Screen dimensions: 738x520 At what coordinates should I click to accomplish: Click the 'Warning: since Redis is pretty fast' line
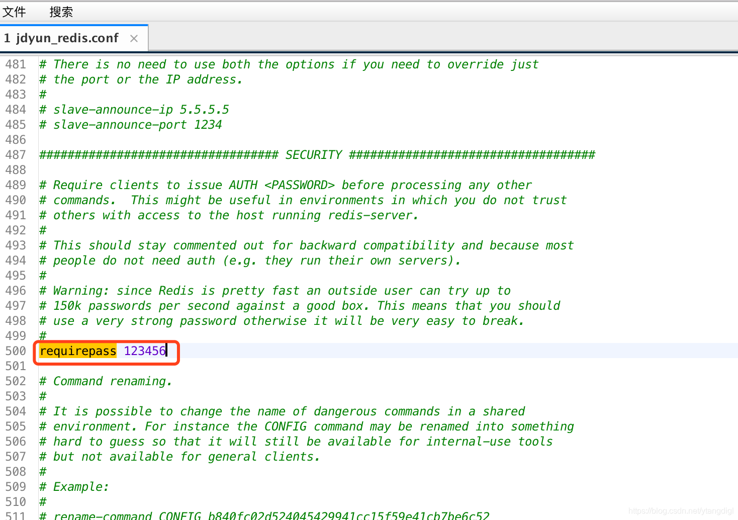coord(275,291)
